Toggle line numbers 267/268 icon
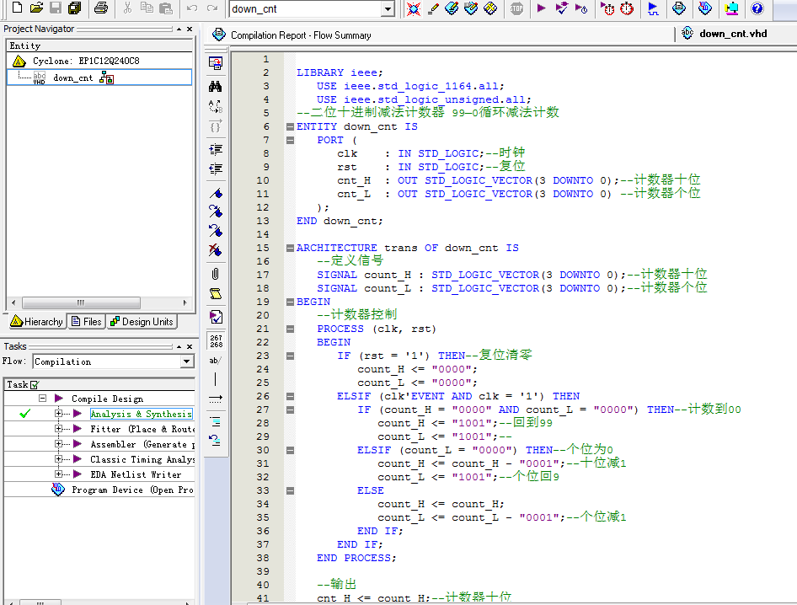 click(x=216, y=340)
